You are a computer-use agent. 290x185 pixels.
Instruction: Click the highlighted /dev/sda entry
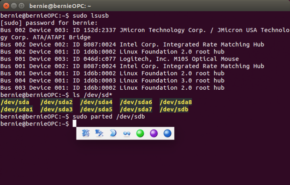(x=15, y=102)
